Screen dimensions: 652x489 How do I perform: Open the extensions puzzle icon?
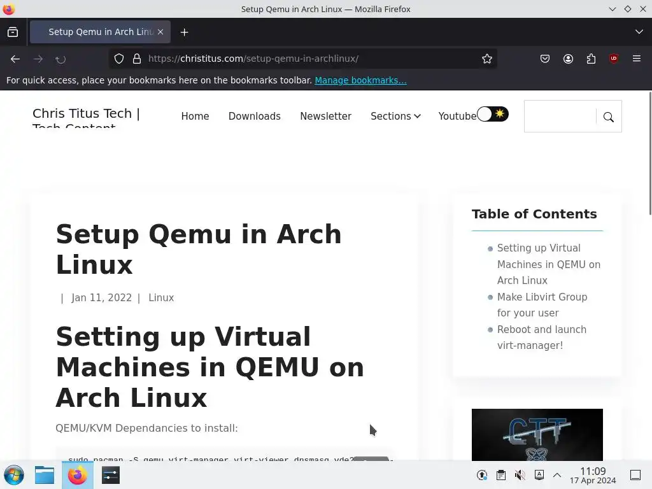tap(591, 59)
